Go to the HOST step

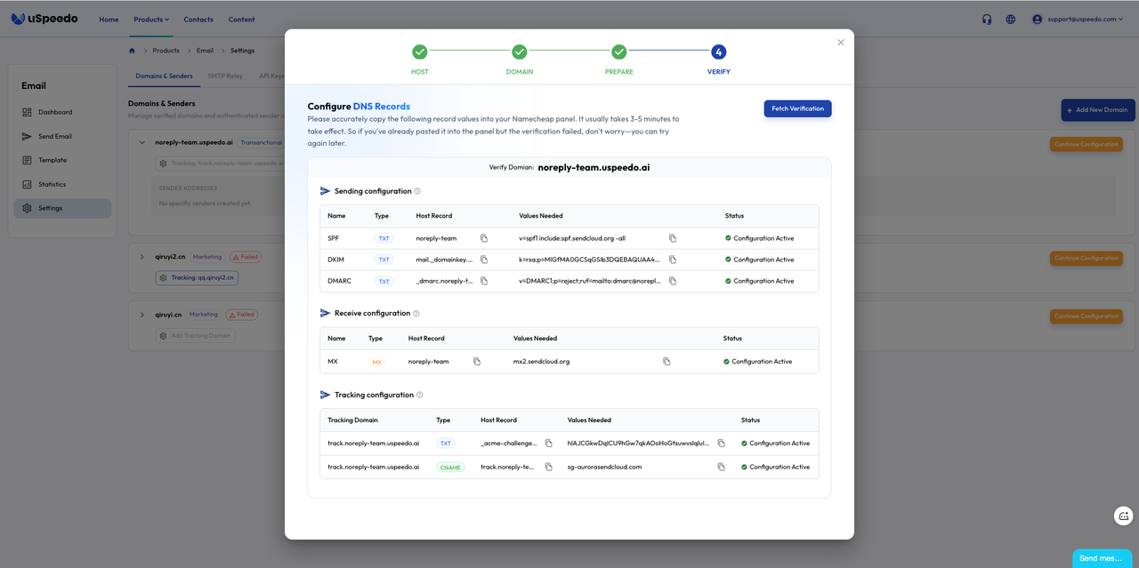click(420, 52)
